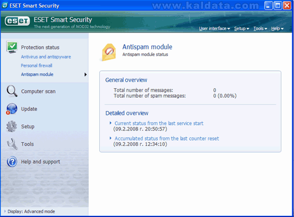This screenshot has height=217, width=294.
Task: Click the arrow beside Antispam module
Action: click(85, 74)
